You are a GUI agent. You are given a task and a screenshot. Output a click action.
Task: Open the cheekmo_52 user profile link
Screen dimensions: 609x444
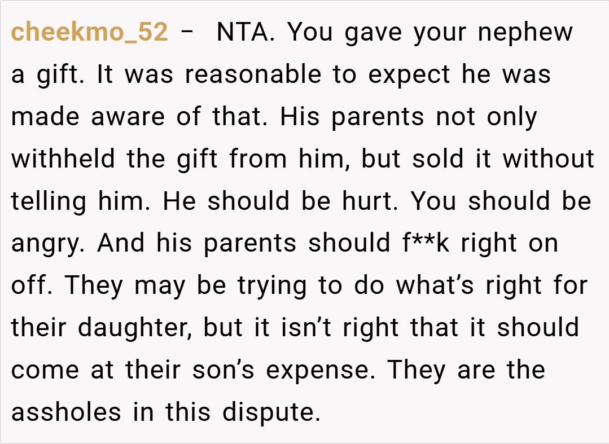tap(90, 33)
